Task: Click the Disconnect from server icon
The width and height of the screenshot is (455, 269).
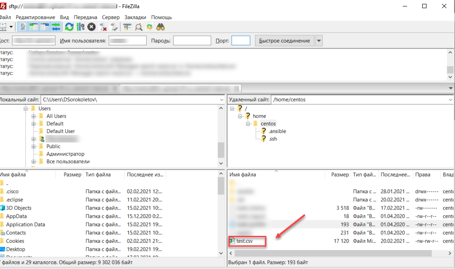Action: coord(103,27)
